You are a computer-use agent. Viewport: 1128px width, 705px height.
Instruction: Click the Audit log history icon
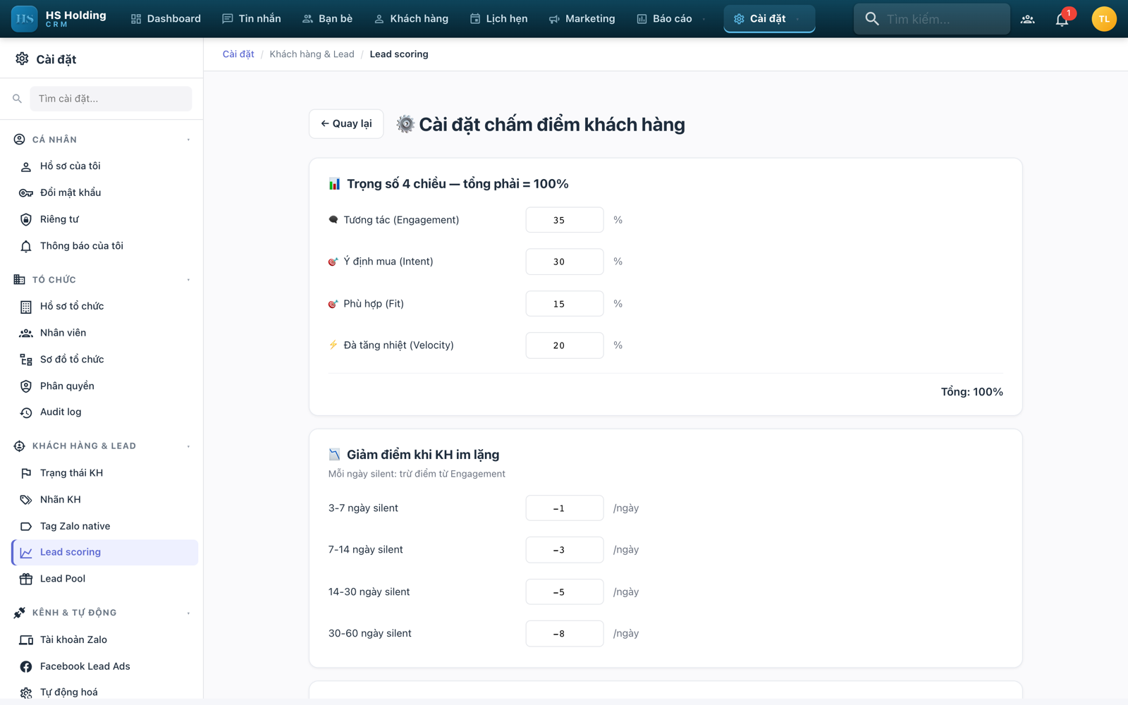[26, 412]
